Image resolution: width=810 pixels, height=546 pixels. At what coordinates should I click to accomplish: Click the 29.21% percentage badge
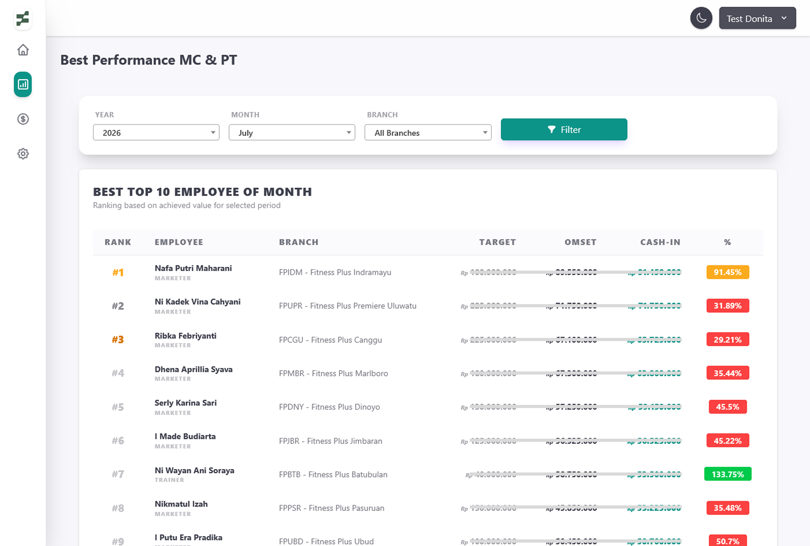click(728, 339)
